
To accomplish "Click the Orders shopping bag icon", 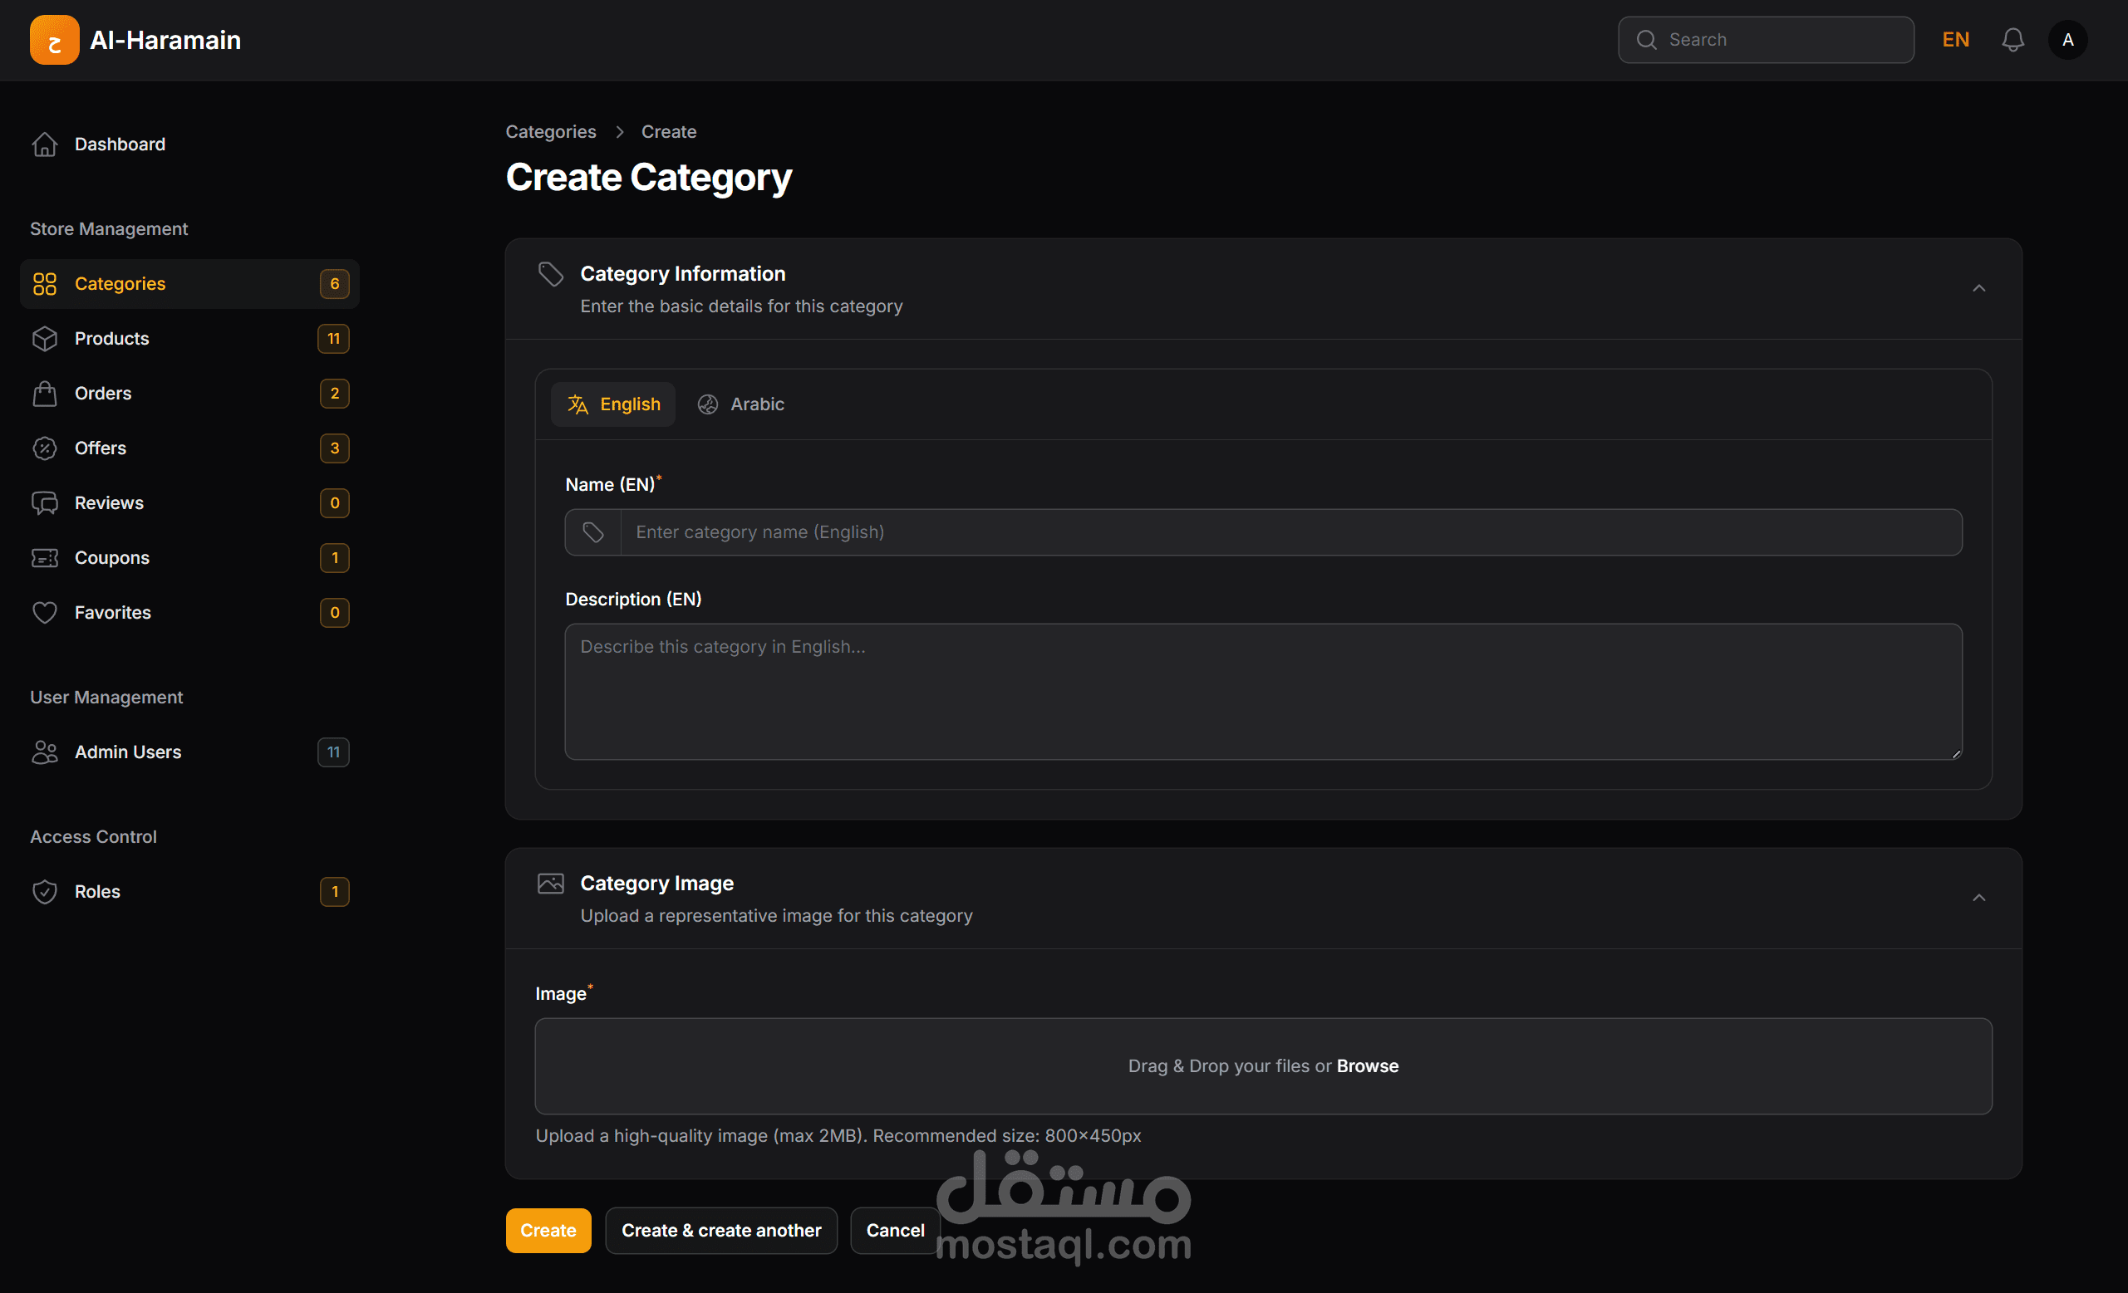I will (45, 394).
